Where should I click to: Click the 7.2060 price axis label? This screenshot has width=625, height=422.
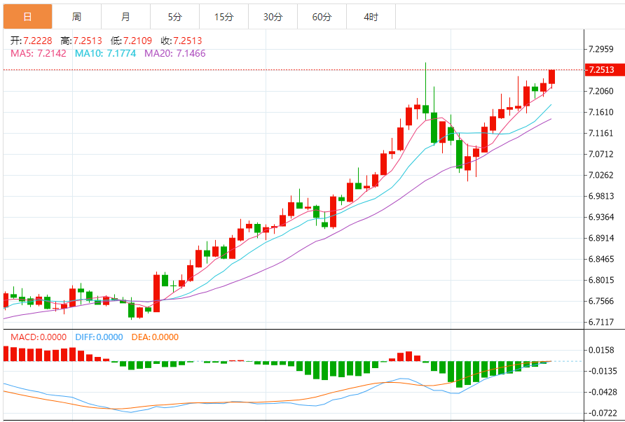coord(601,91)
